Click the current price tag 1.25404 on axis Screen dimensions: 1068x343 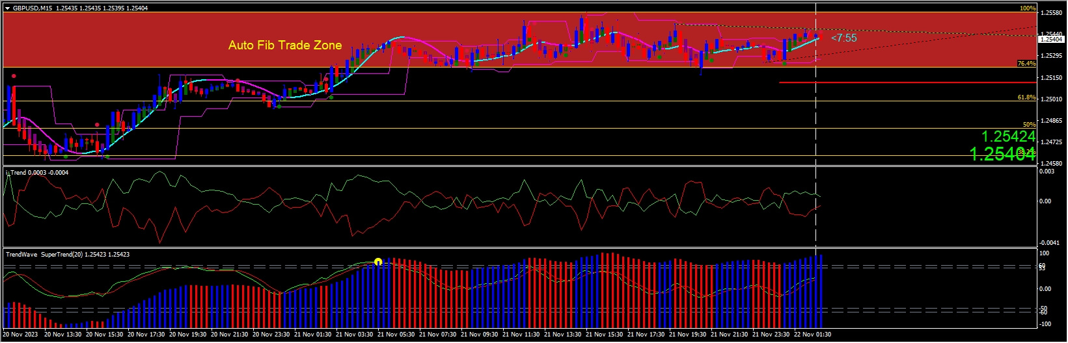(1051, 39)
